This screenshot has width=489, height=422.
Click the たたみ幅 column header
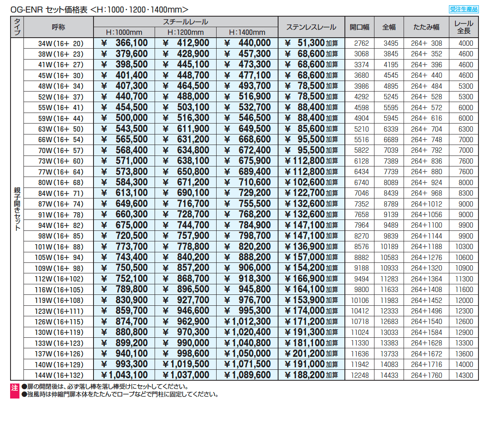pyautogui.click(x=426, y=27)
